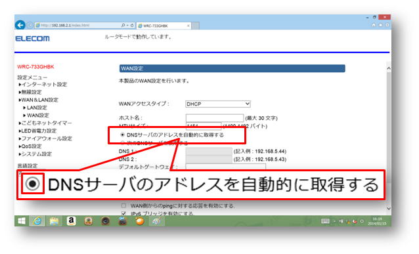Click the ELECOM logo
This screenshot has width=419, height=254.
[x=33, y=39]
